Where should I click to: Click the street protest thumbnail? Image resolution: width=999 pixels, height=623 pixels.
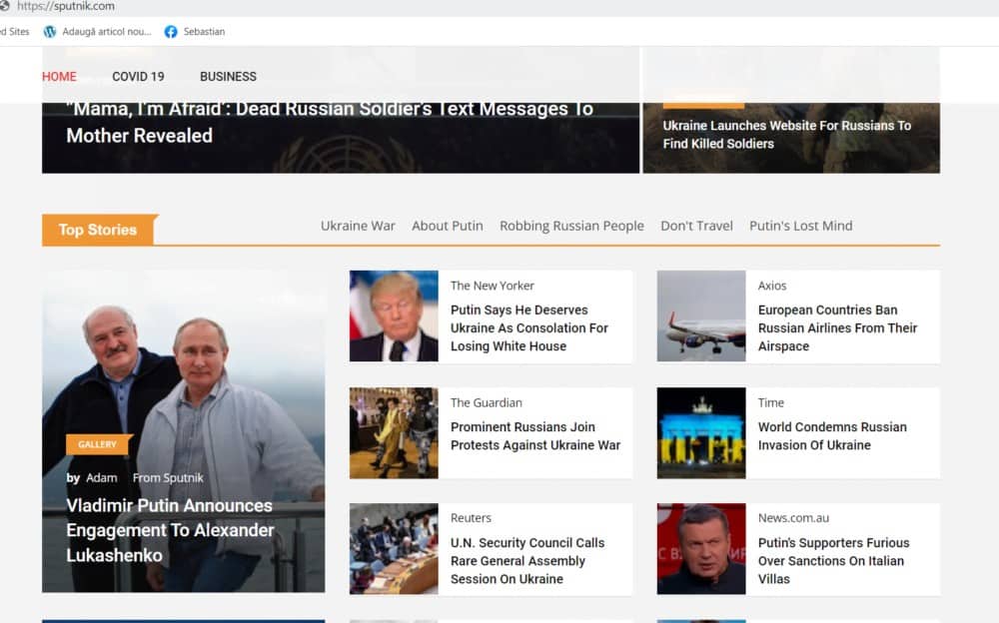tap(394, 433)
